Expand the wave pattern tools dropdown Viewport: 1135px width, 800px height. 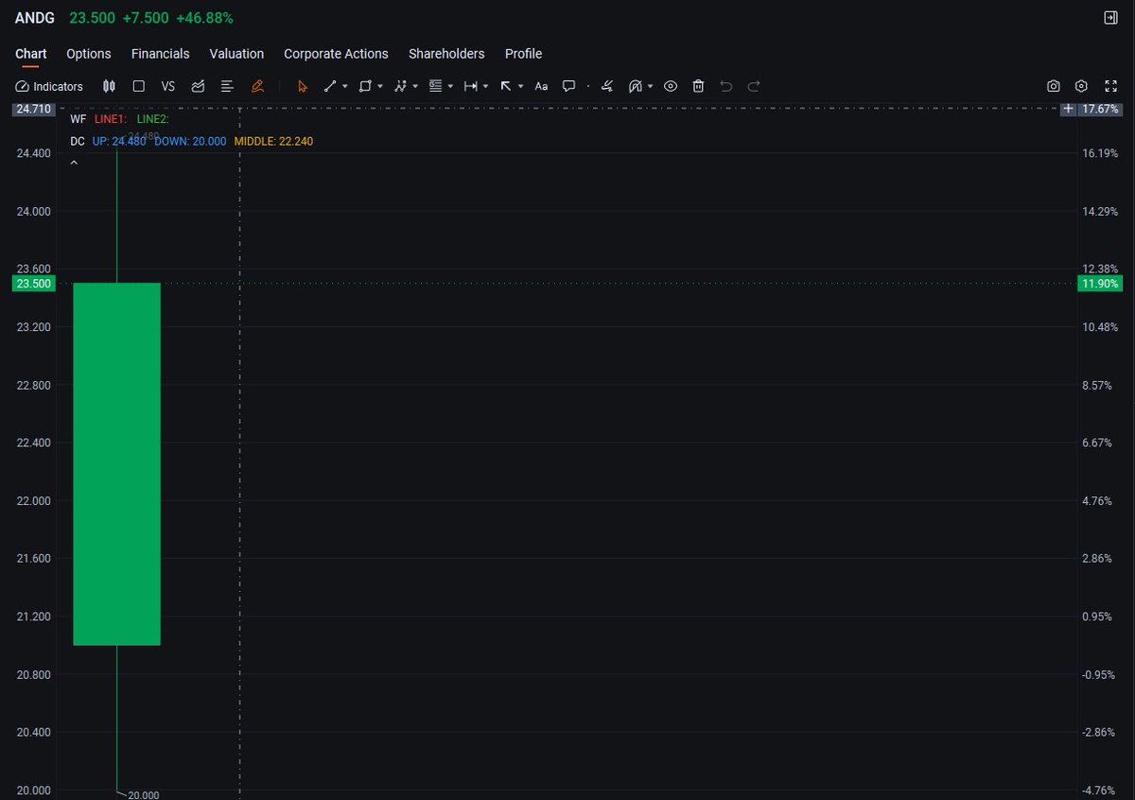pyautogui.click(x=415, y=86)
